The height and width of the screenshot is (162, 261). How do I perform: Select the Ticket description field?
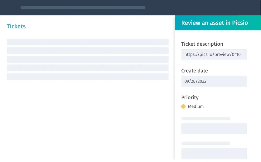pyautogui.click(x=214, y=55)
